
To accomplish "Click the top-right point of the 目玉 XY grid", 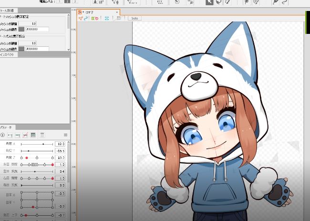I will pyautogui.click(x=52, y=192).
